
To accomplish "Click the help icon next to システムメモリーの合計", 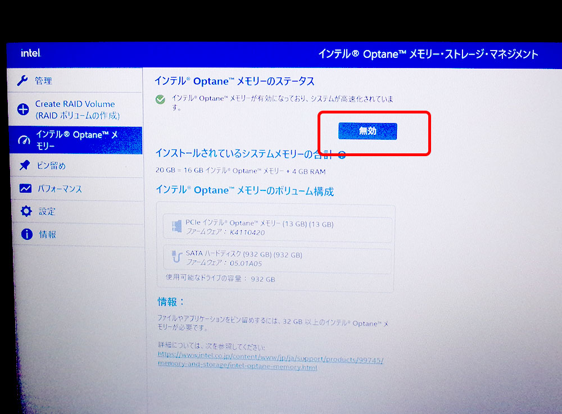I will point(342,155).
